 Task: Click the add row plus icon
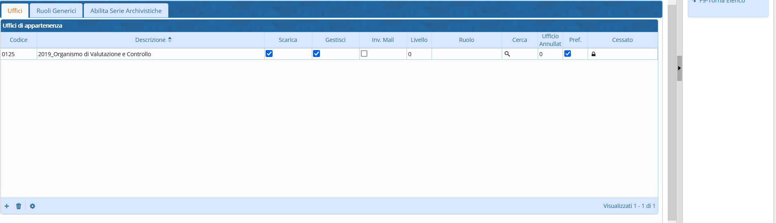7,206
